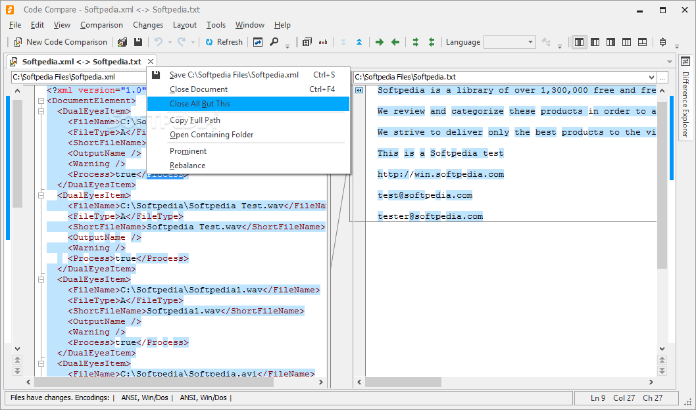Collapse the first DualEyesItem node
The width and height of the screenshot is (696, 410).
[x=41, y=111]
